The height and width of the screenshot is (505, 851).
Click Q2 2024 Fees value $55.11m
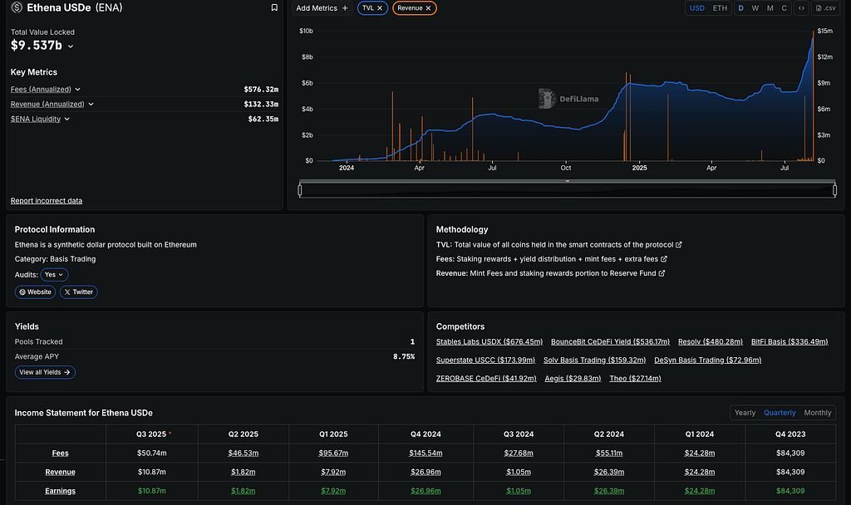tap(609, 453)
